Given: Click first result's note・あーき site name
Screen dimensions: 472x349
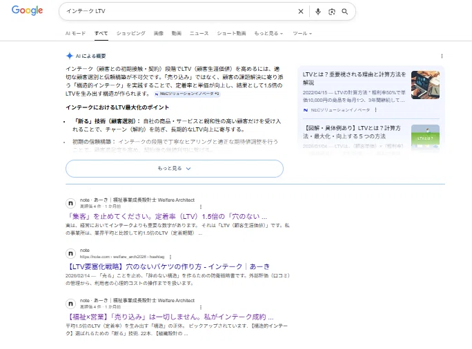Looking at the screenshot, I should tap(137, 200).
